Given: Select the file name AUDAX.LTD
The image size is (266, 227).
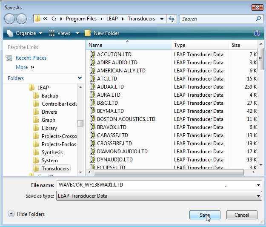Looking at the screenshot, I should pyautogui.click(x=110, y=87).
